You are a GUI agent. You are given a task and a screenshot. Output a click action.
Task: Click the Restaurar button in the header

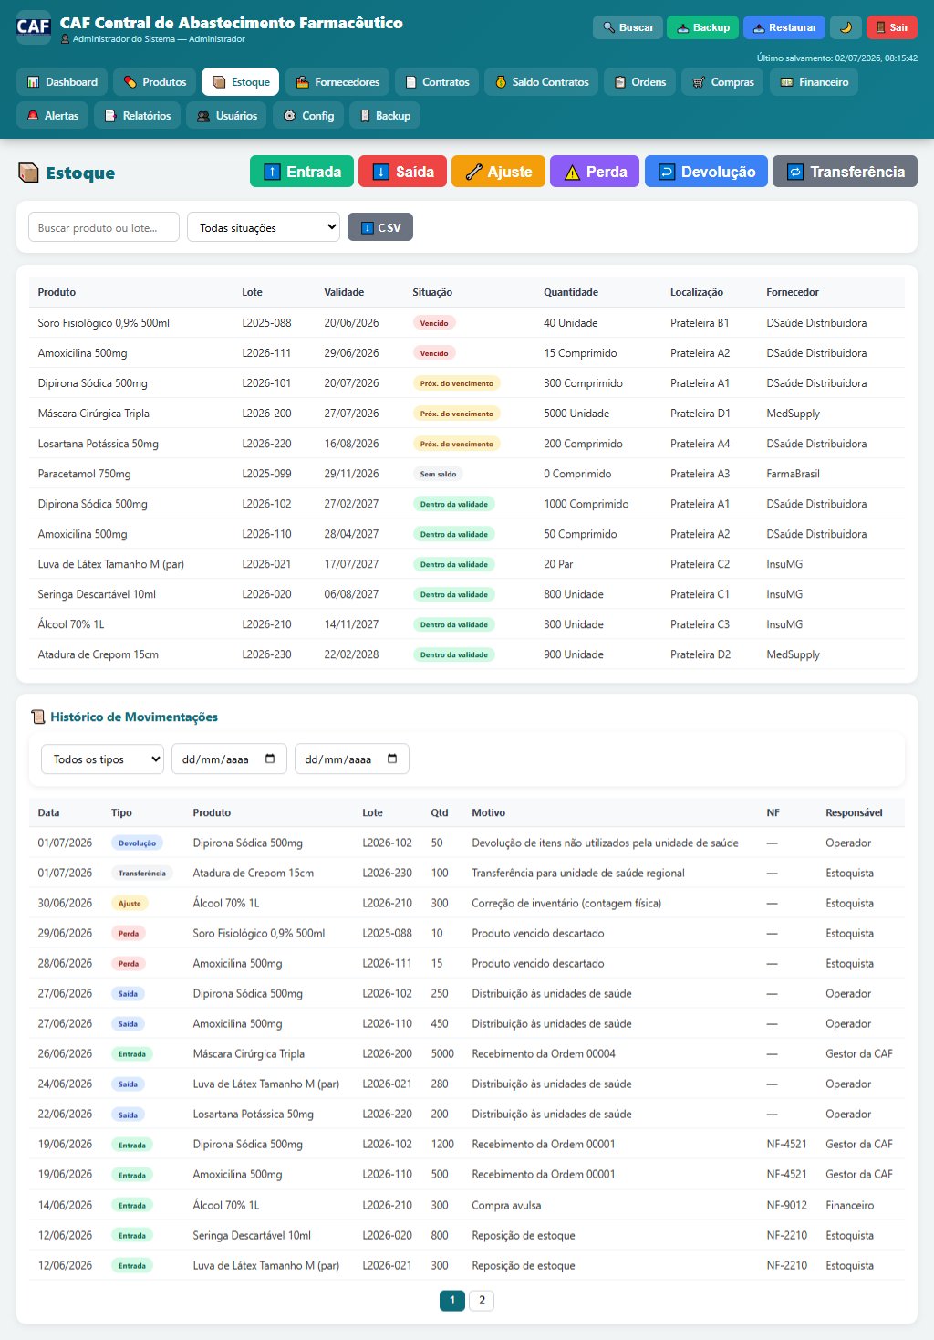(x=784, y=27)
